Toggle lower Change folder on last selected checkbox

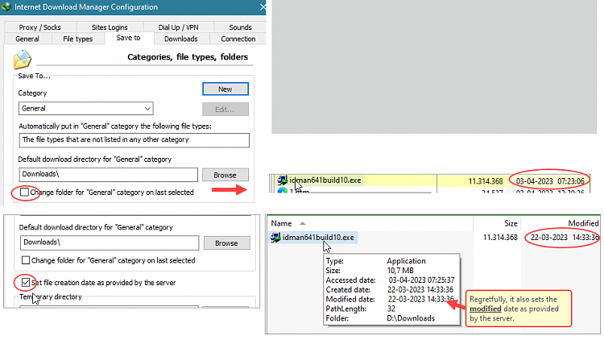coord(26,260)
